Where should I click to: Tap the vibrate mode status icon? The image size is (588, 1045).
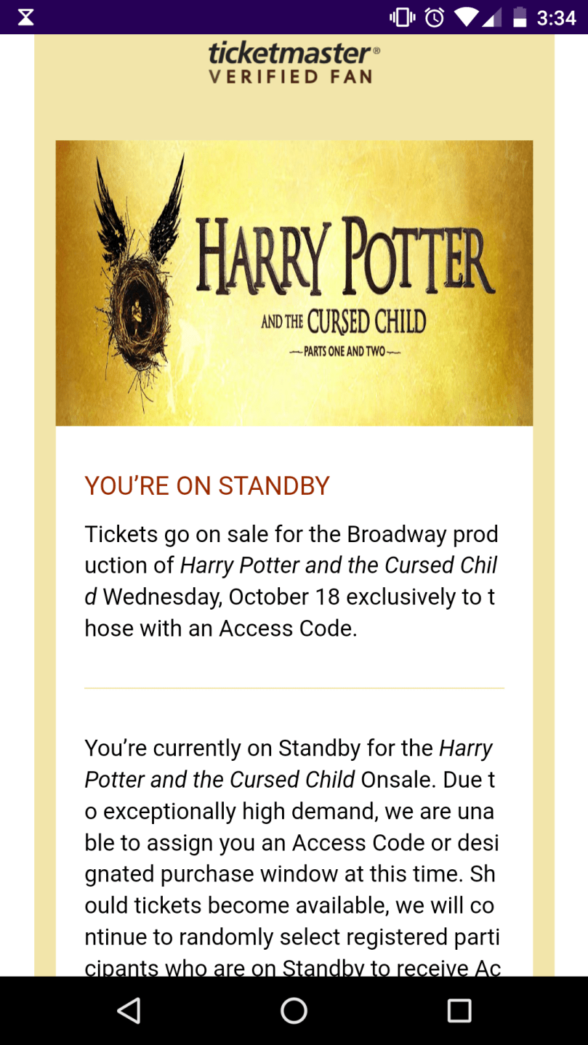402,17
